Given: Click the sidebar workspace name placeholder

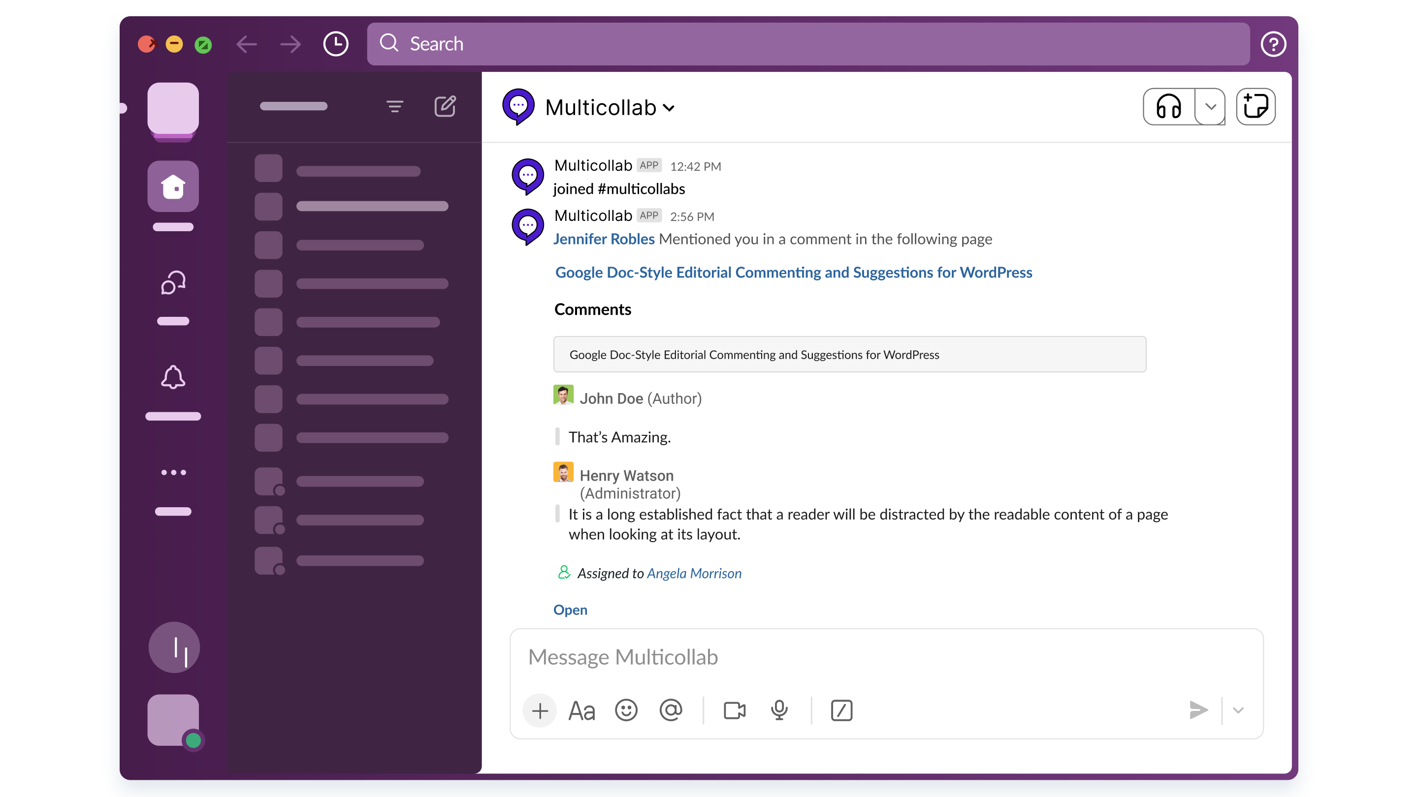Looking at the screenshot, I should coord(293,106).
